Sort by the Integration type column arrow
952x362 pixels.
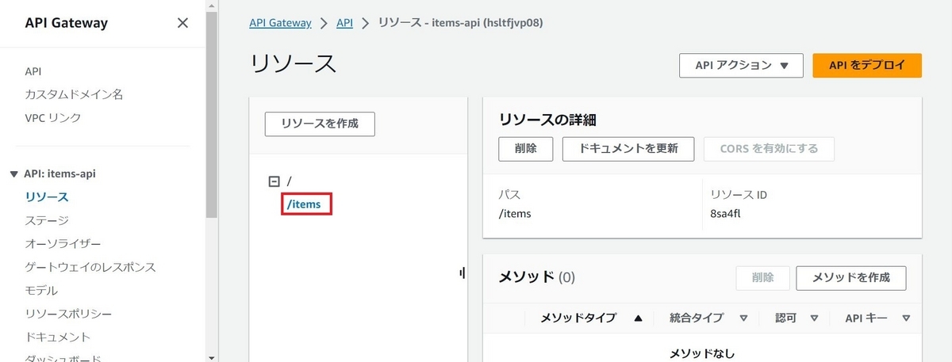[x=743, y=318]
